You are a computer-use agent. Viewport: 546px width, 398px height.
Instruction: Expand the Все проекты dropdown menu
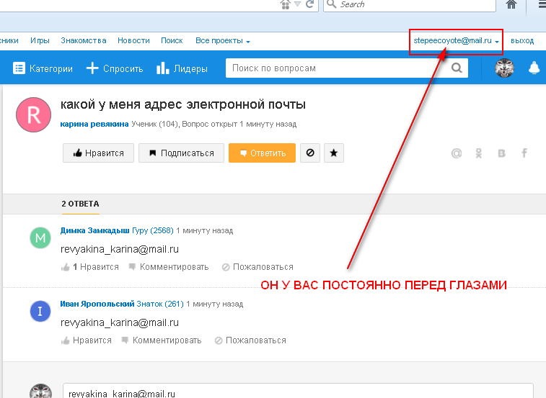coord(223,41)
